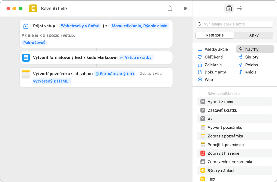
Task: Run the shortcut with the play button
Action: [x=185, y=8]
